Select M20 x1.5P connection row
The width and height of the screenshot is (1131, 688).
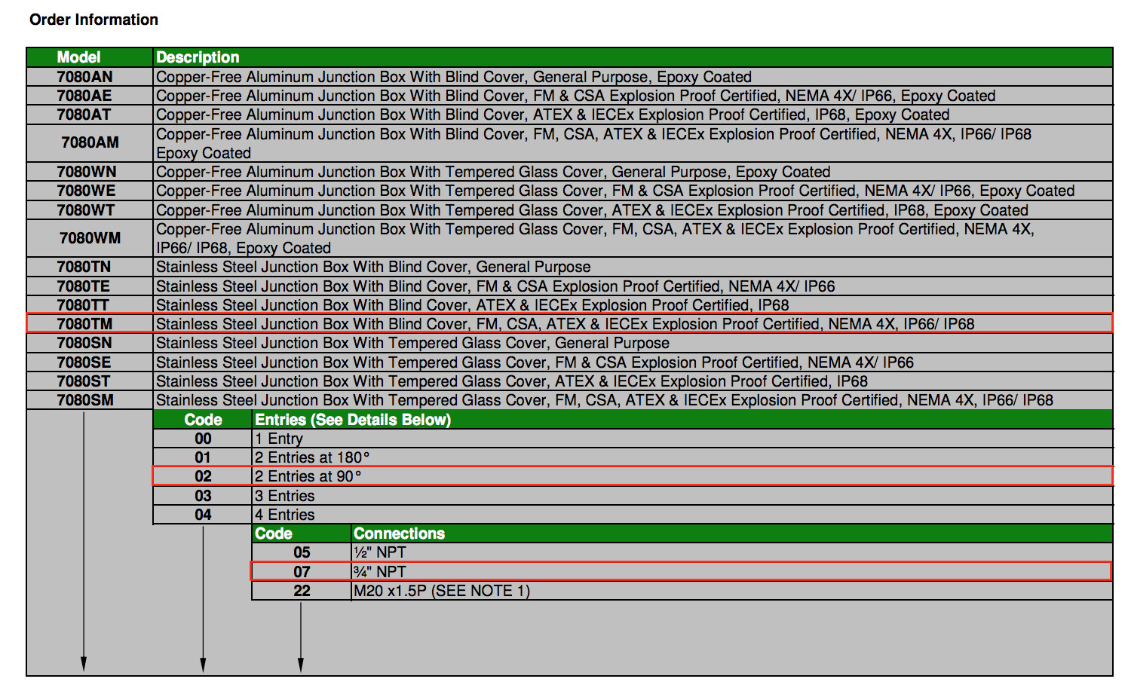tap(682, 591)
